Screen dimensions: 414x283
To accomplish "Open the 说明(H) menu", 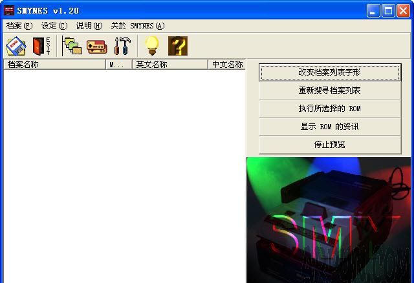I will pos(89,26).
